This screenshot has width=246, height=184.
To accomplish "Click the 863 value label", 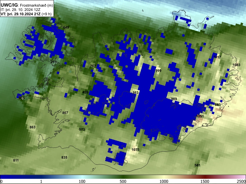I will tap(32, 127).
